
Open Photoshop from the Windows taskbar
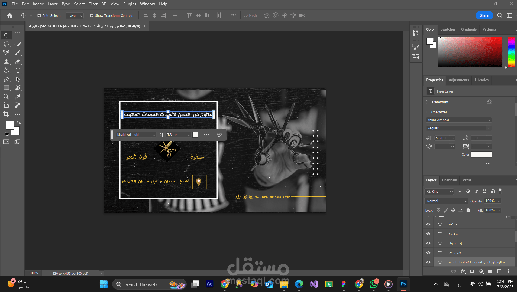(x=403, y=284)
